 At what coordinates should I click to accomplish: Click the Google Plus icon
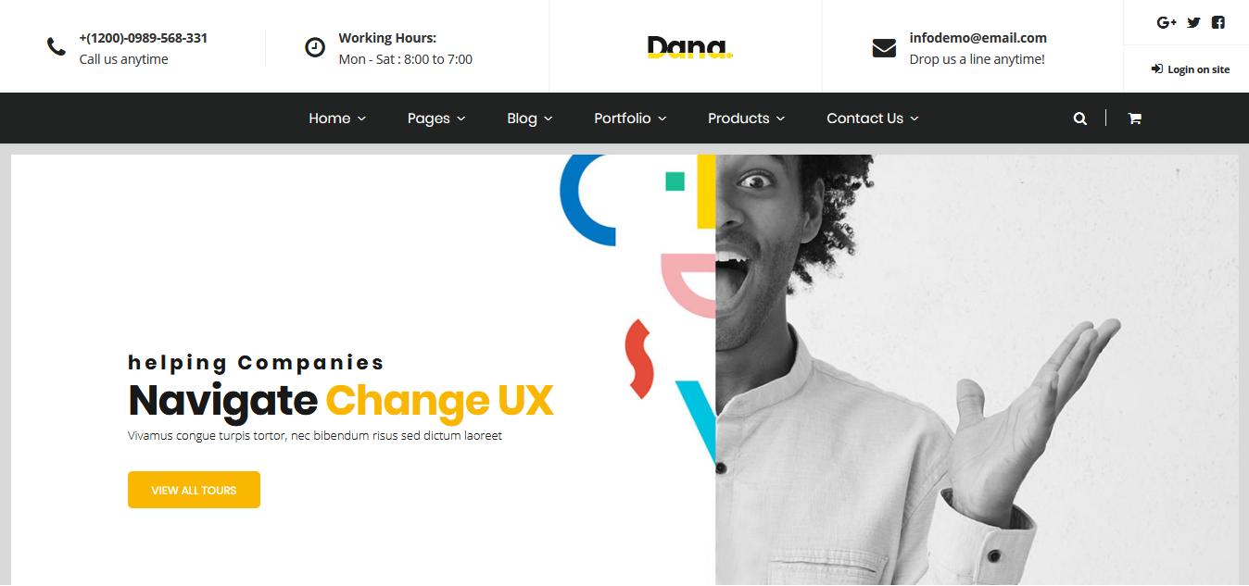tap(1167, 22)
